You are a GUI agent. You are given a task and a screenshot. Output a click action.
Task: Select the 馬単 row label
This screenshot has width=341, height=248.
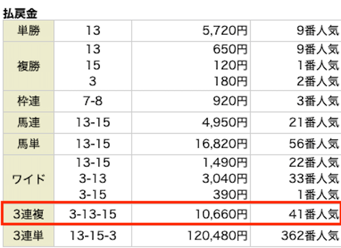28,144
